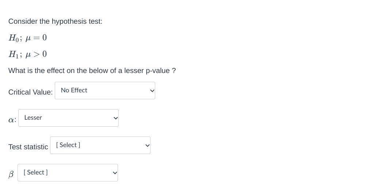Viewport: 374px width, 192px height.
Task: Click the 'Test statistic' label
Action: click(28, 147)
